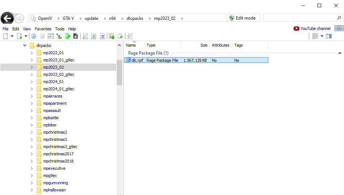
Task: Click the document with blue T icon
Action: point(102,36)
